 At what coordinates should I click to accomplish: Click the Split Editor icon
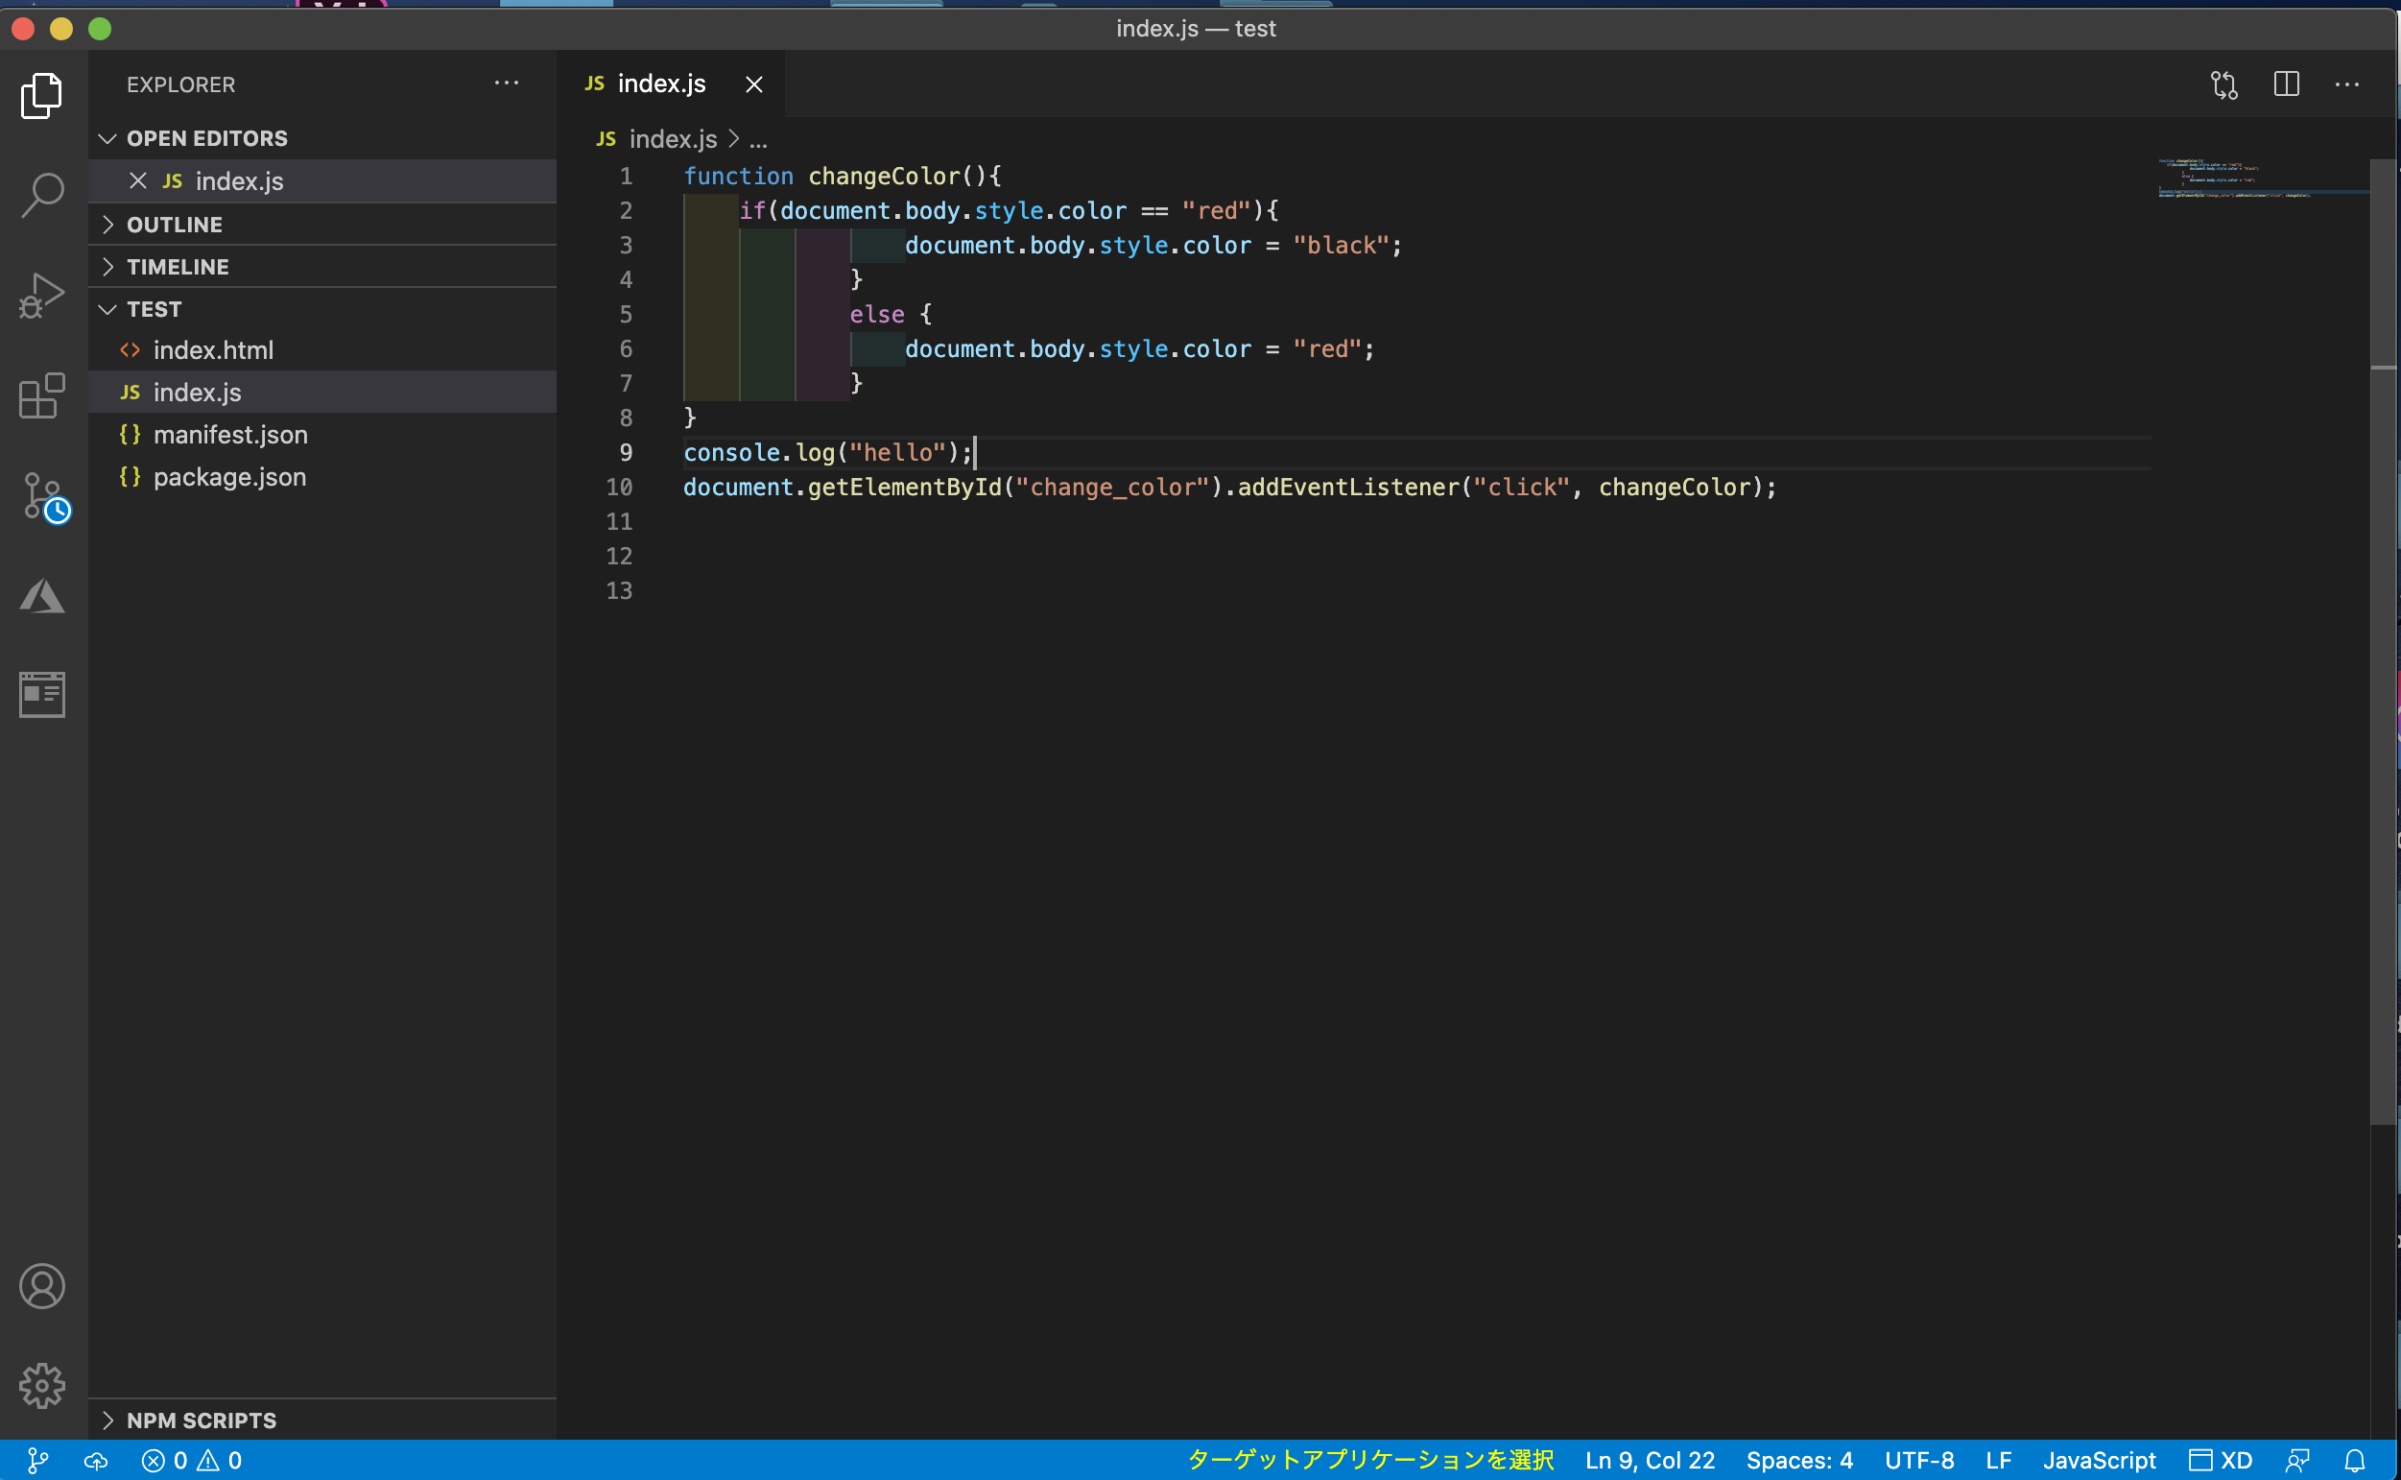coord(2287,84)
